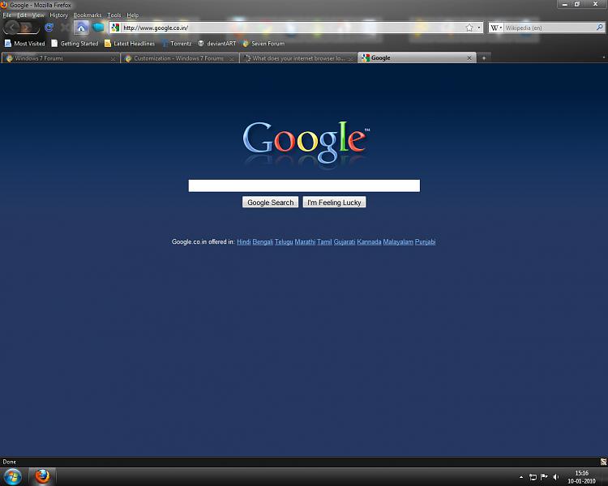Open the Wikipedia search engine selector dropdown
The height and width of the screenshot is (486, 608).
point(496,28)
